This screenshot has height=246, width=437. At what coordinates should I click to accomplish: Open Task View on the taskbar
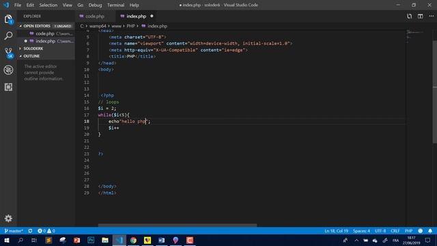pos(34,240)
